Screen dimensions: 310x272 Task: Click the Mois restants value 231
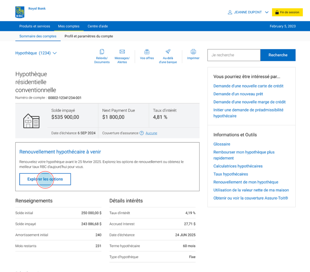coord(98,246)
